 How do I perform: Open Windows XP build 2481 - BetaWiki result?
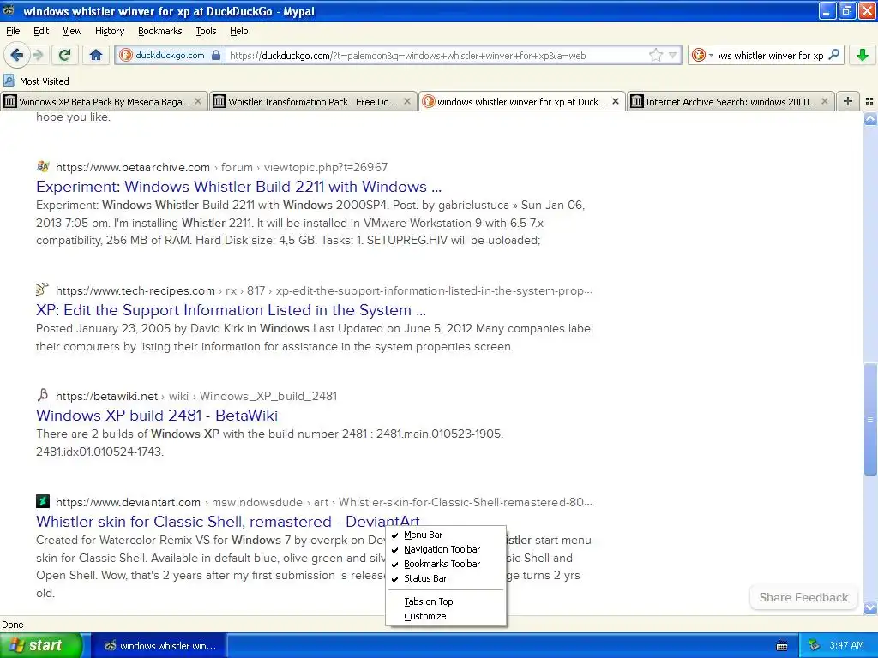point(157,416)
